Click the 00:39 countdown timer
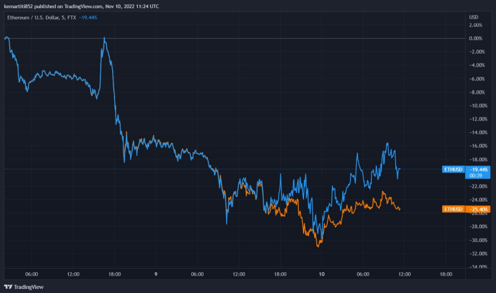The height and width of the screenshot is (293, 496). (x=476, y=176)
